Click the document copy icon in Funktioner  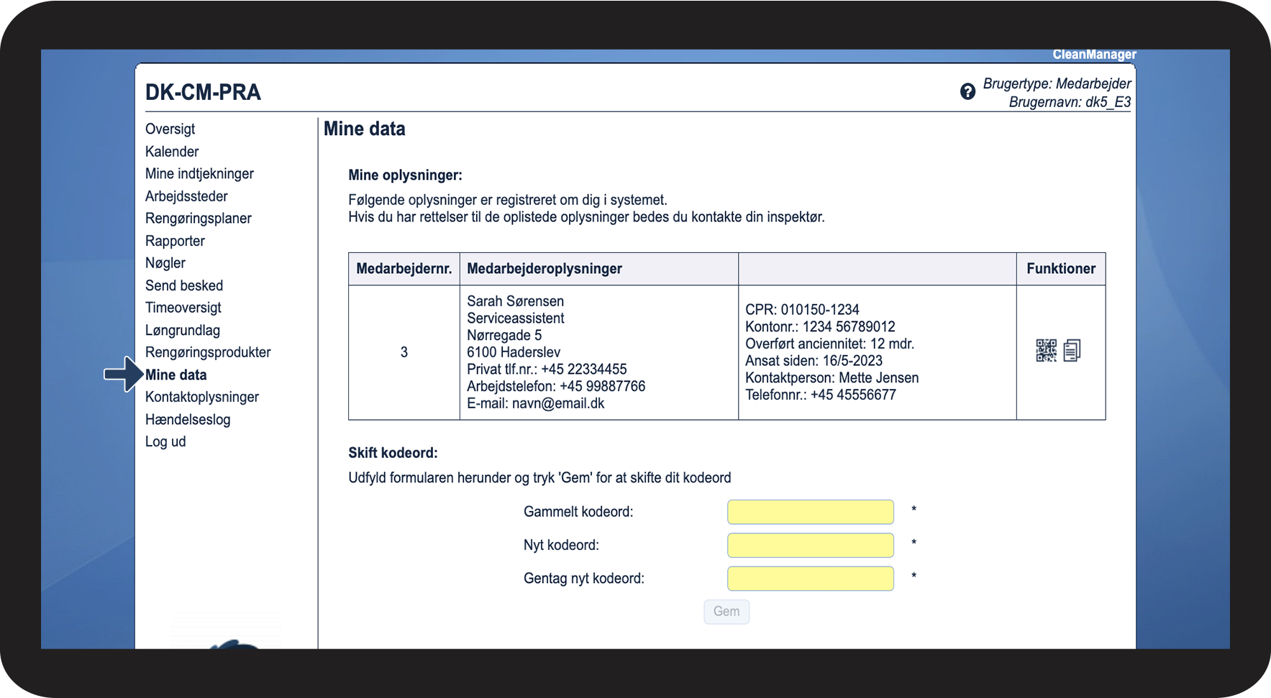[1072, 351]
